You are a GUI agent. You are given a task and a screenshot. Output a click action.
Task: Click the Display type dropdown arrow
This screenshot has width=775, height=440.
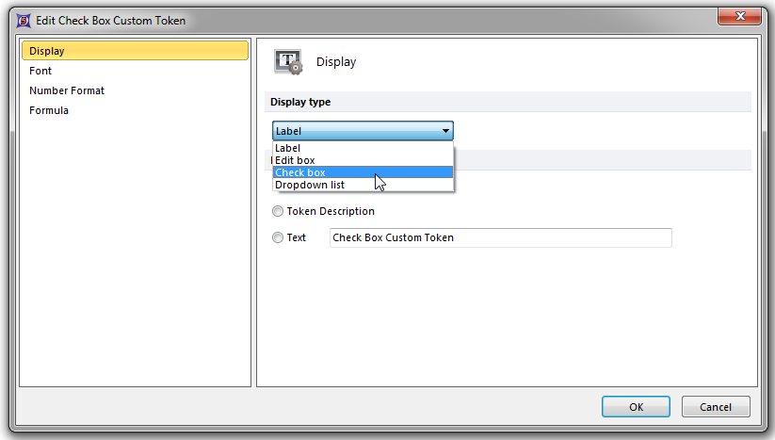(445, 132)
